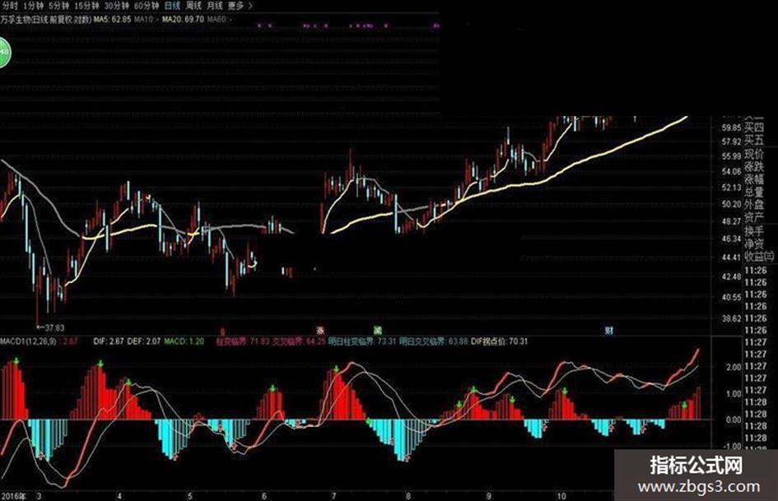Click the DIF拐点价 70.31 label
This screenshot has width=778, height=501.
coord(499,341)
